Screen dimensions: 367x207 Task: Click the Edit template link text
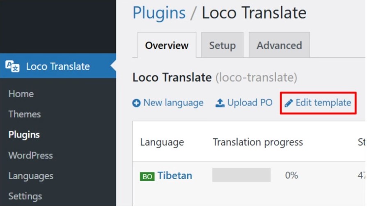[323, 102]
